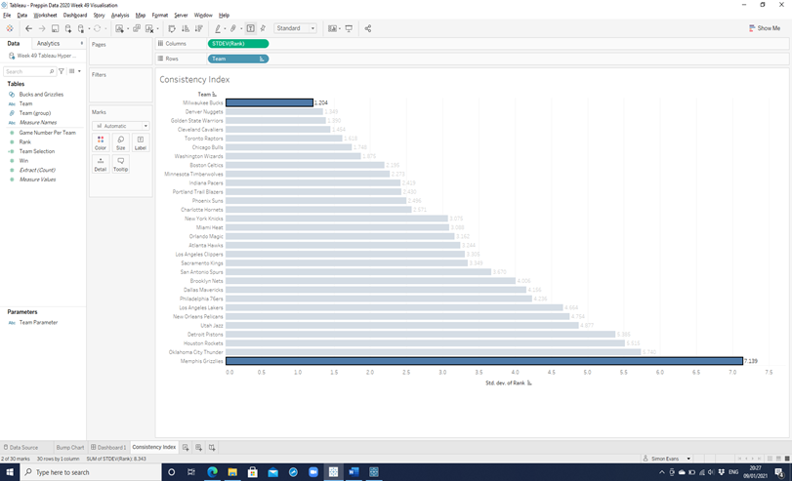The image size is (792, 481).
Task: Open the File menu
Action: click(7, 16)
